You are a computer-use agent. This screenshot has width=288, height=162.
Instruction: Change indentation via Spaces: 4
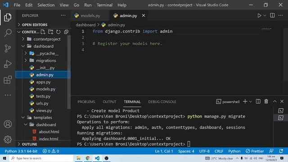[x=186, y=151]
